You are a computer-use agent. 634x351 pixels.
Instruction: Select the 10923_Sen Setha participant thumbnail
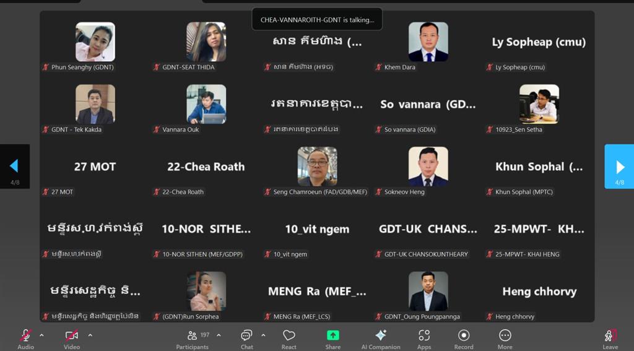[539, 104]
